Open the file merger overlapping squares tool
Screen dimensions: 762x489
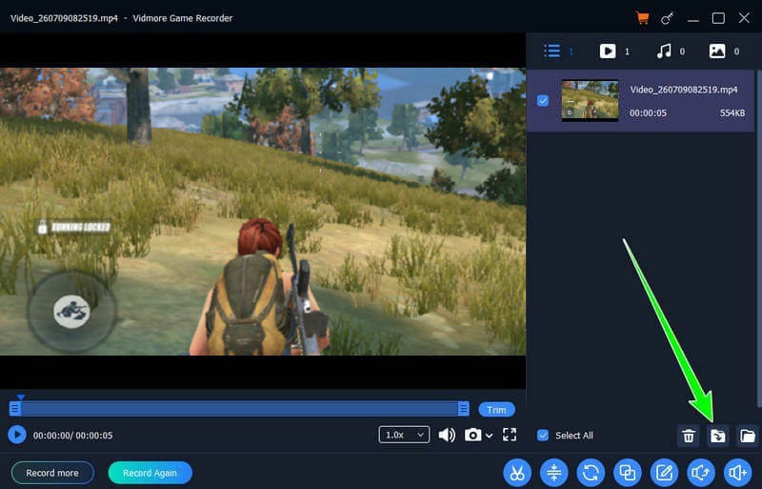tap(628, 473)
